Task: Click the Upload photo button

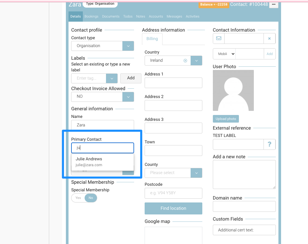Action: 226,119
